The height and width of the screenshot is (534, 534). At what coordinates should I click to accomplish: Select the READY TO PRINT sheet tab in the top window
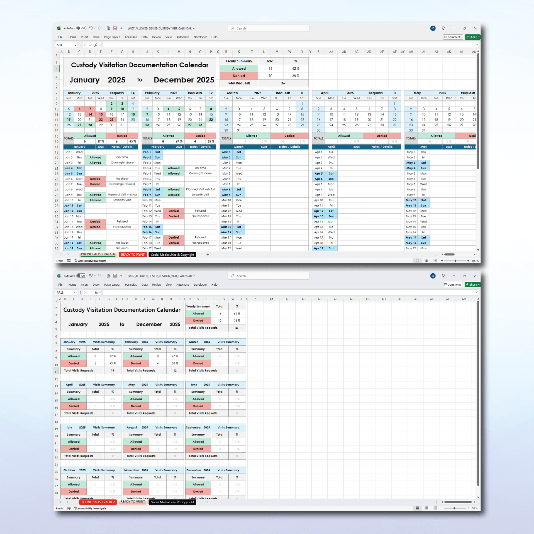point(133,255)
